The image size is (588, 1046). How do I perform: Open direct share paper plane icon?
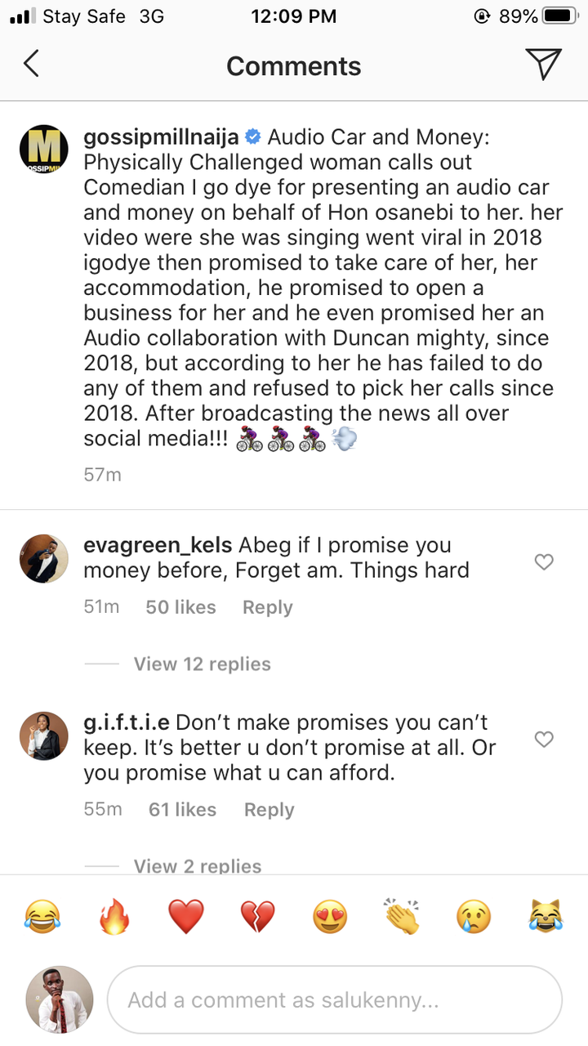pyautogui.click(x=543, y=65)
